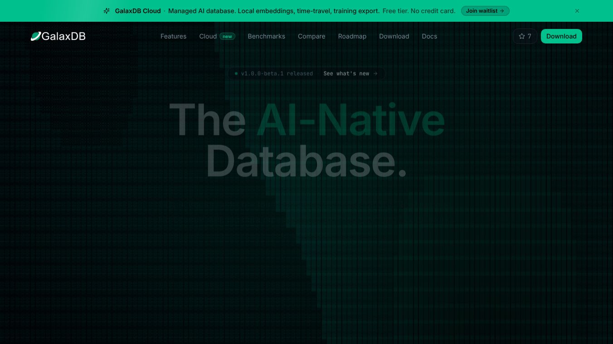View the Roadmap page
The image size is (613, 344).
[352, 36]
